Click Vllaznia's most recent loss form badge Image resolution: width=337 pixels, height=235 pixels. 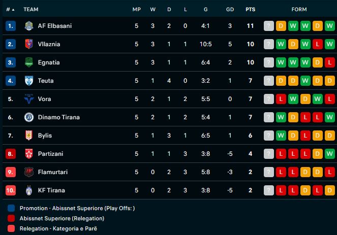pyautogui.click(x=318, y=44)
